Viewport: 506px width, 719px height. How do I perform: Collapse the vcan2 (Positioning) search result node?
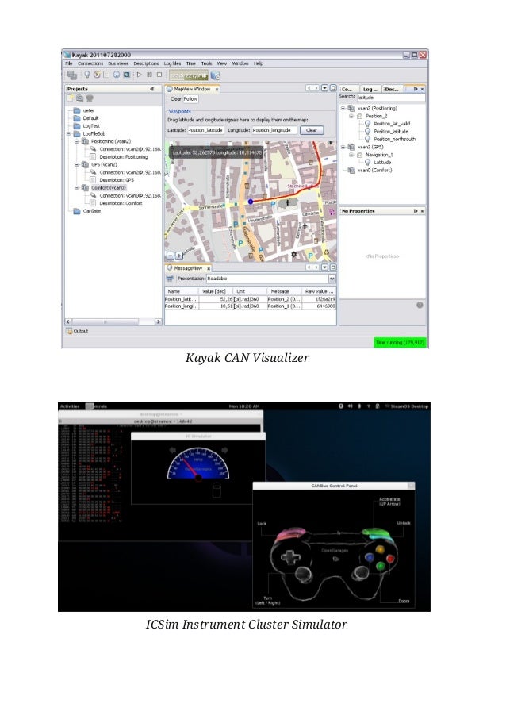tap(343, 108)
